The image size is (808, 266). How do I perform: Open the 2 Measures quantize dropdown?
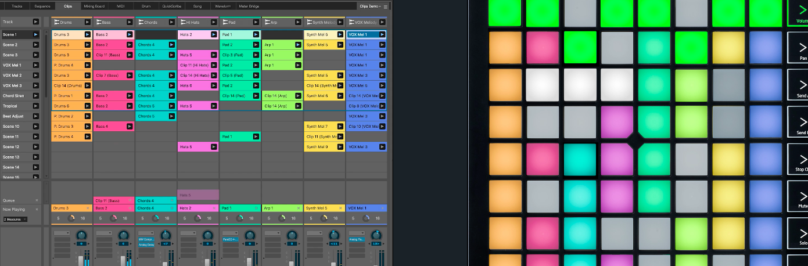(15, 220)
